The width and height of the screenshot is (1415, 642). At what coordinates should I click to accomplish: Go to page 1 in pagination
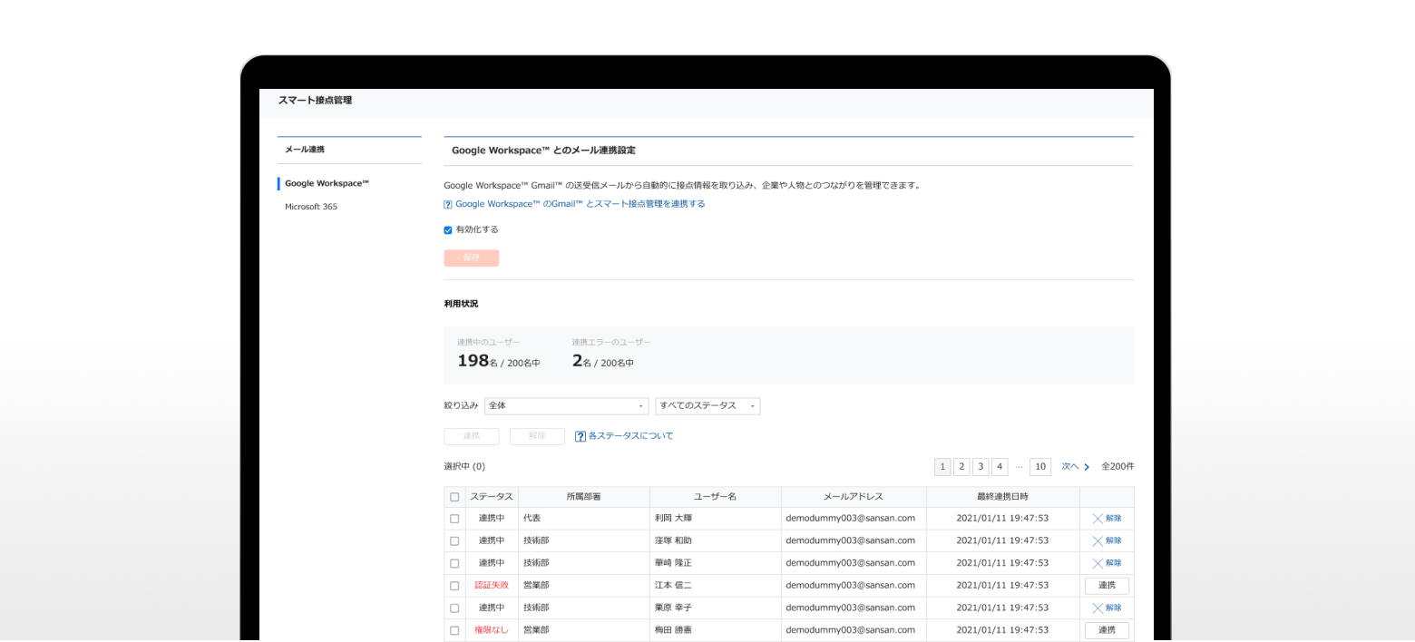(942, 467)
